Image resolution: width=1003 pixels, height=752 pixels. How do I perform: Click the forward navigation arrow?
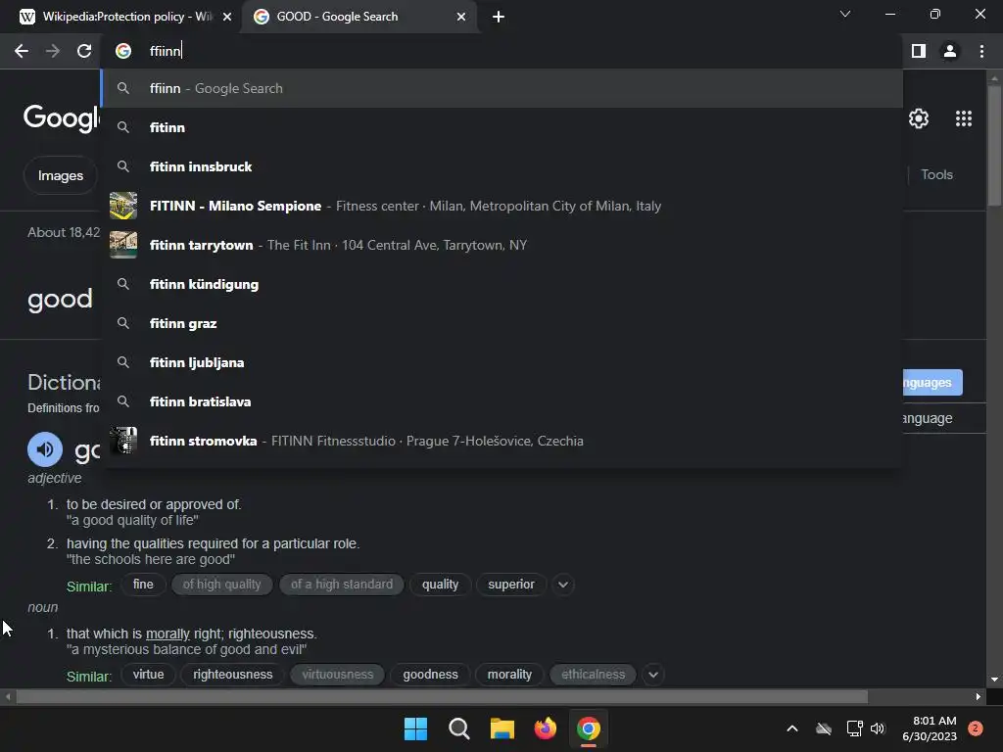tap(53, 51)
